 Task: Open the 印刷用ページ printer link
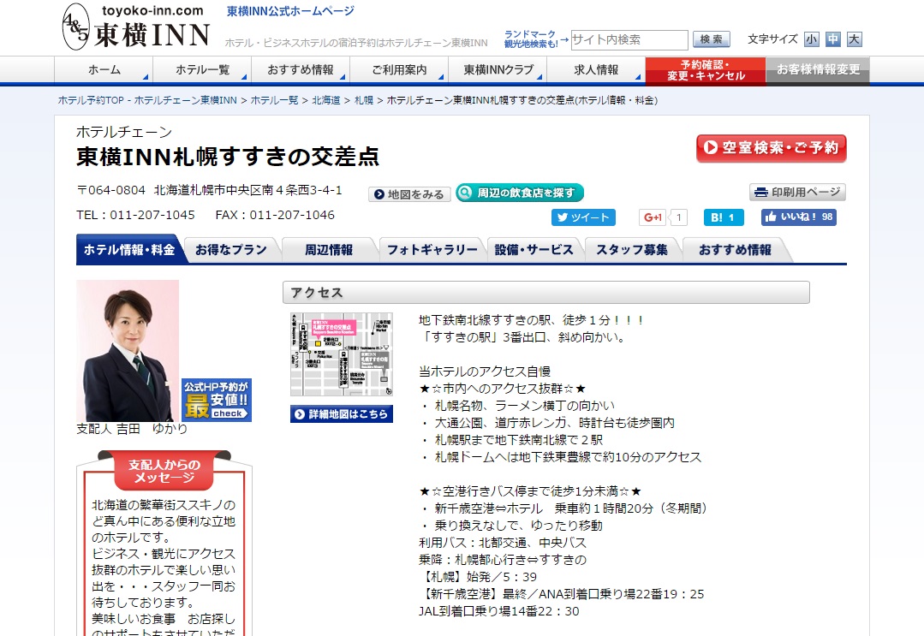(798, 192)
